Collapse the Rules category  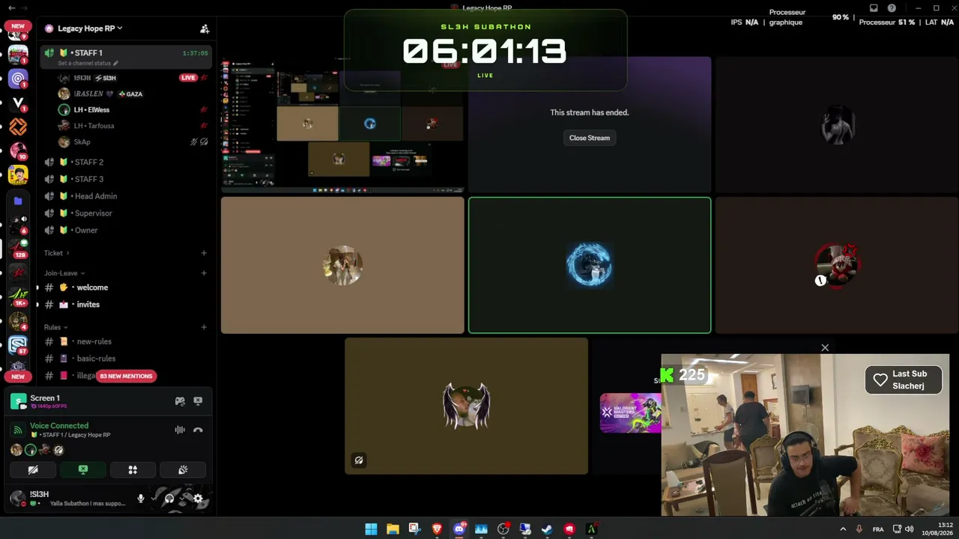click(55, 327)
